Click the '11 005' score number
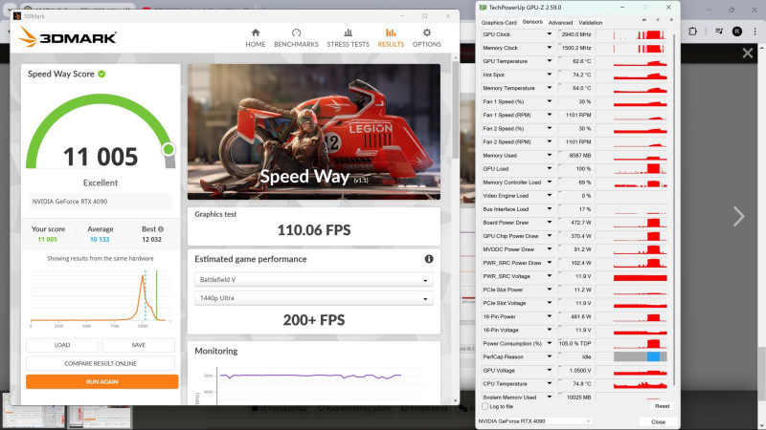This screenshot has width=766, height=430. tap(101, 157)
